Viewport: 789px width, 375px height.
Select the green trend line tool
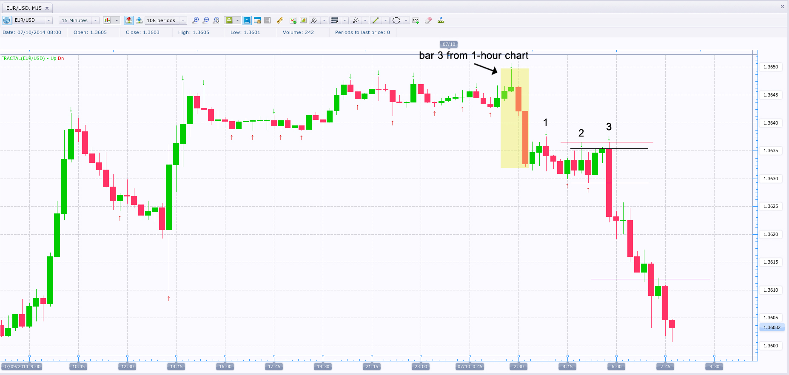(x=376, y=20)
